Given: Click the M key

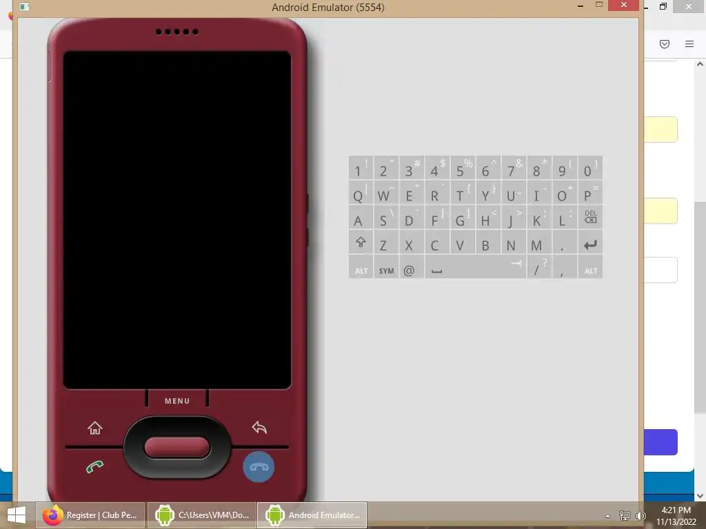Looking at the screenshot, I should (x=539, y=242).
